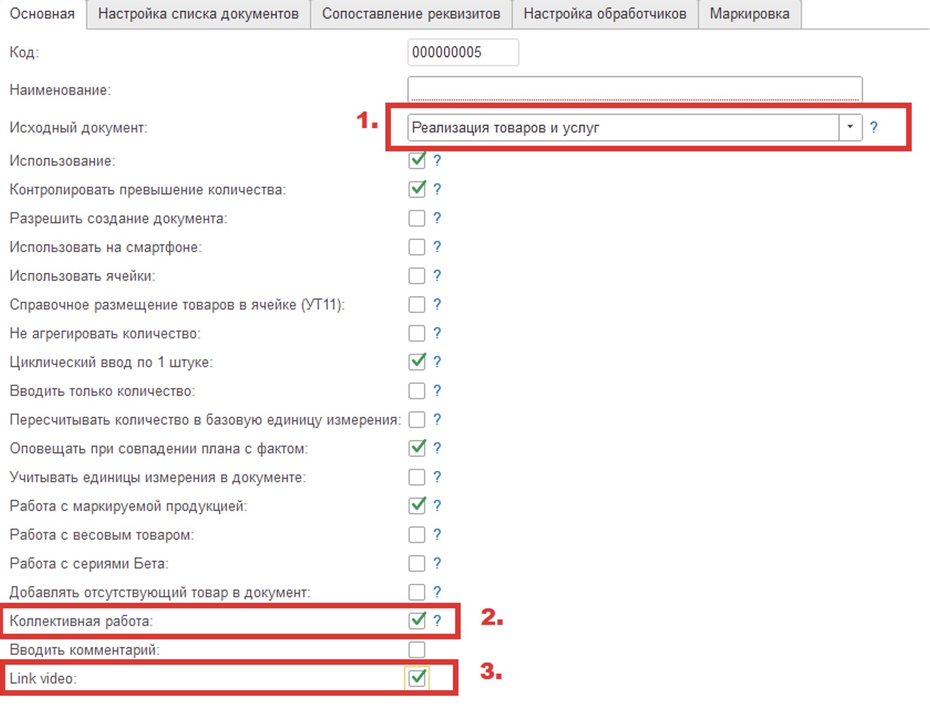
Task: Enable Разрешить создание документа checkbox
Action: pos(417,218)
